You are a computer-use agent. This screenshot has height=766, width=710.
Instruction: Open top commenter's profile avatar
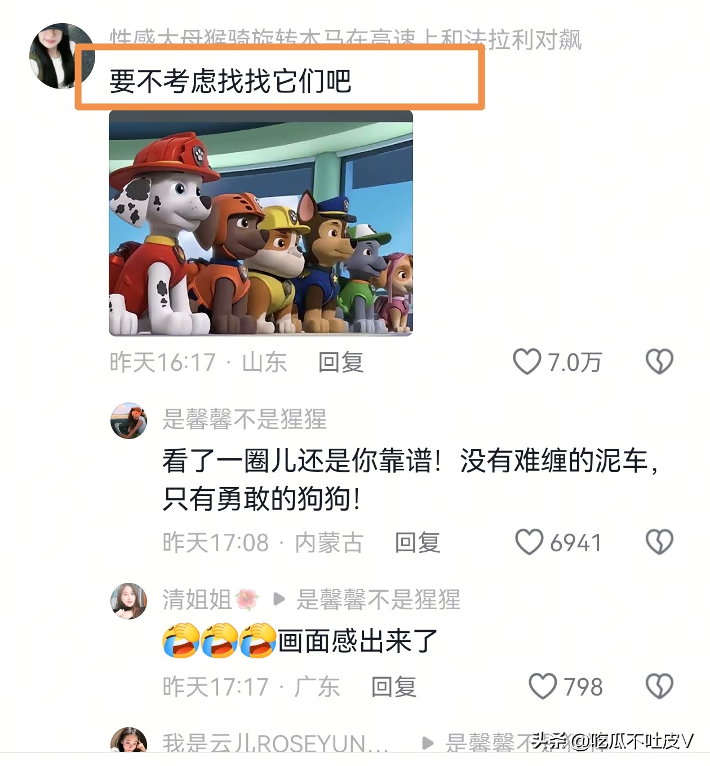[x=61, y=56]
